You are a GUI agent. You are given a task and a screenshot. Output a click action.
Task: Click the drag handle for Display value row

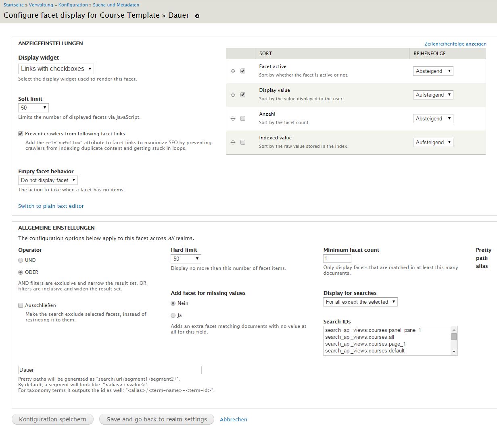[x=233, y=95]
